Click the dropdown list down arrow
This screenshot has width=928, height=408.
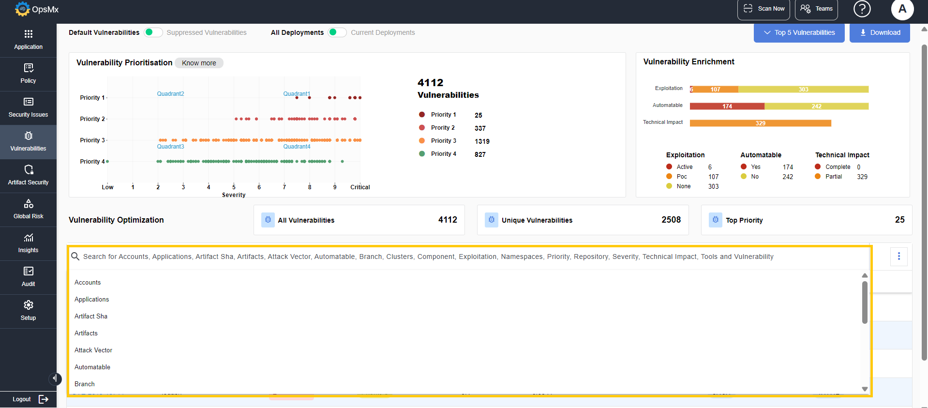click(865, 389)
